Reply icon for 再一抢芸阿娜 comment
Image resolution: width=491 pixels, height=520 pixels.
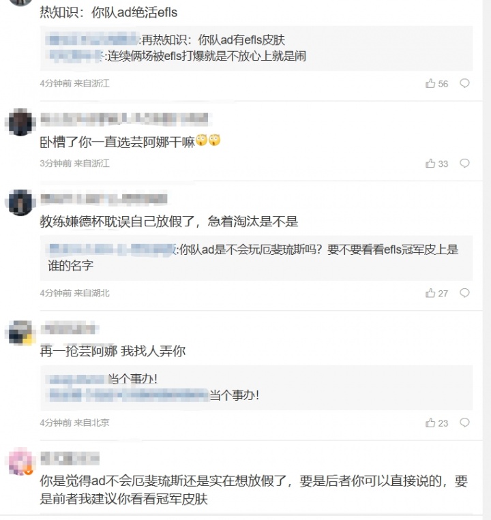[x=464, y=423]
